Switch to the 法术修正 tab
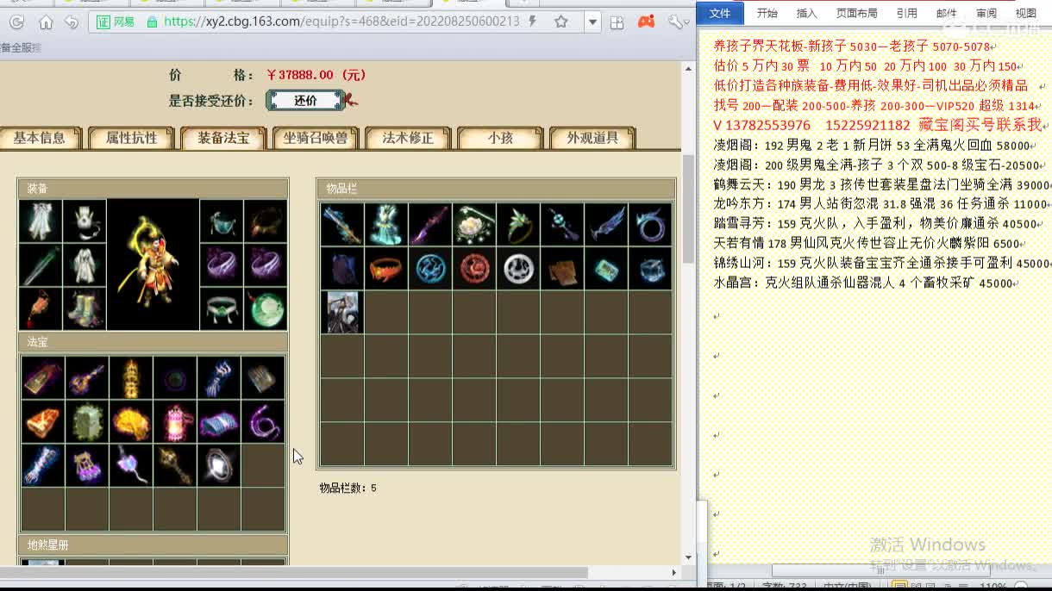1052x591 pixels. [408, 138]
